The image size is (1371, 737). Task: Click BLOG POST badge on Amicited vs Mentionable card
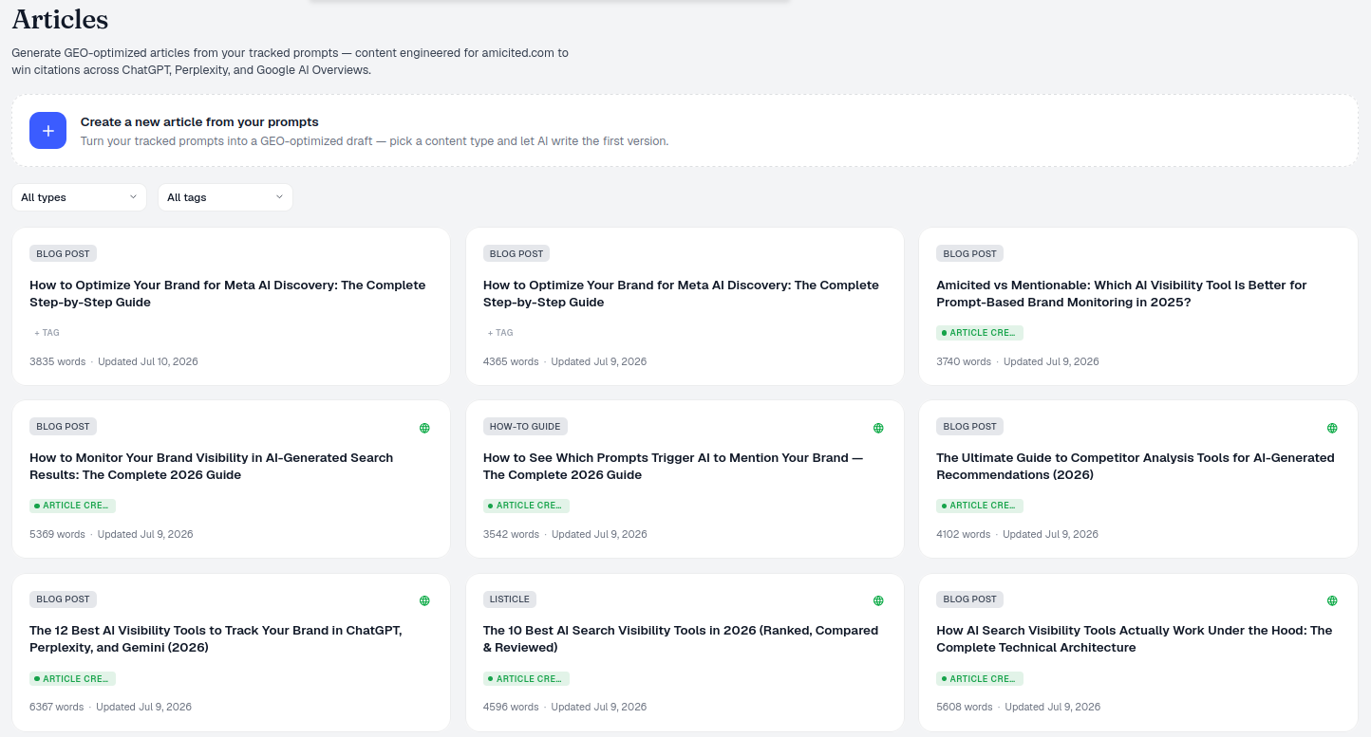[x=969, y=254]
